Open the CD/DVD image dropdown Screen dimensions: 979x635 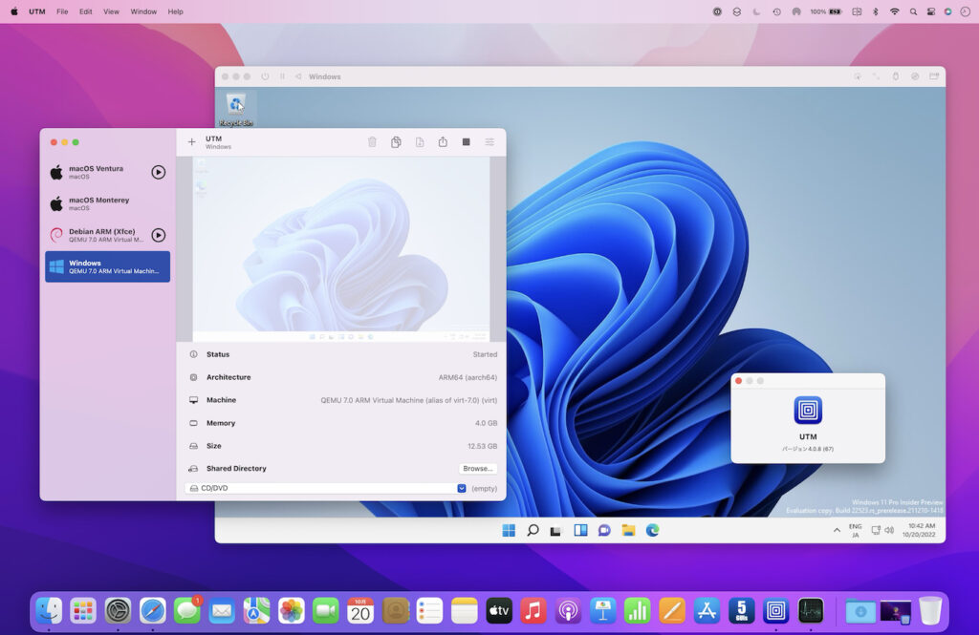coord(462,488)
